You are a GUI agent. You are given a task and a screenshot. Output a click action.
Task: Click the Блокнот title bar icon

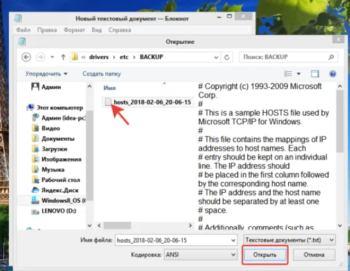tap(18, 18)
